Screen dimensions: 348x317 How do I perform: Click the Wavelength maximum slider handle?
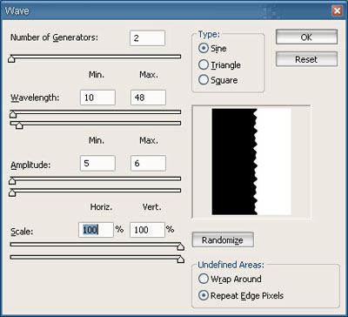[x=19, y=125]
